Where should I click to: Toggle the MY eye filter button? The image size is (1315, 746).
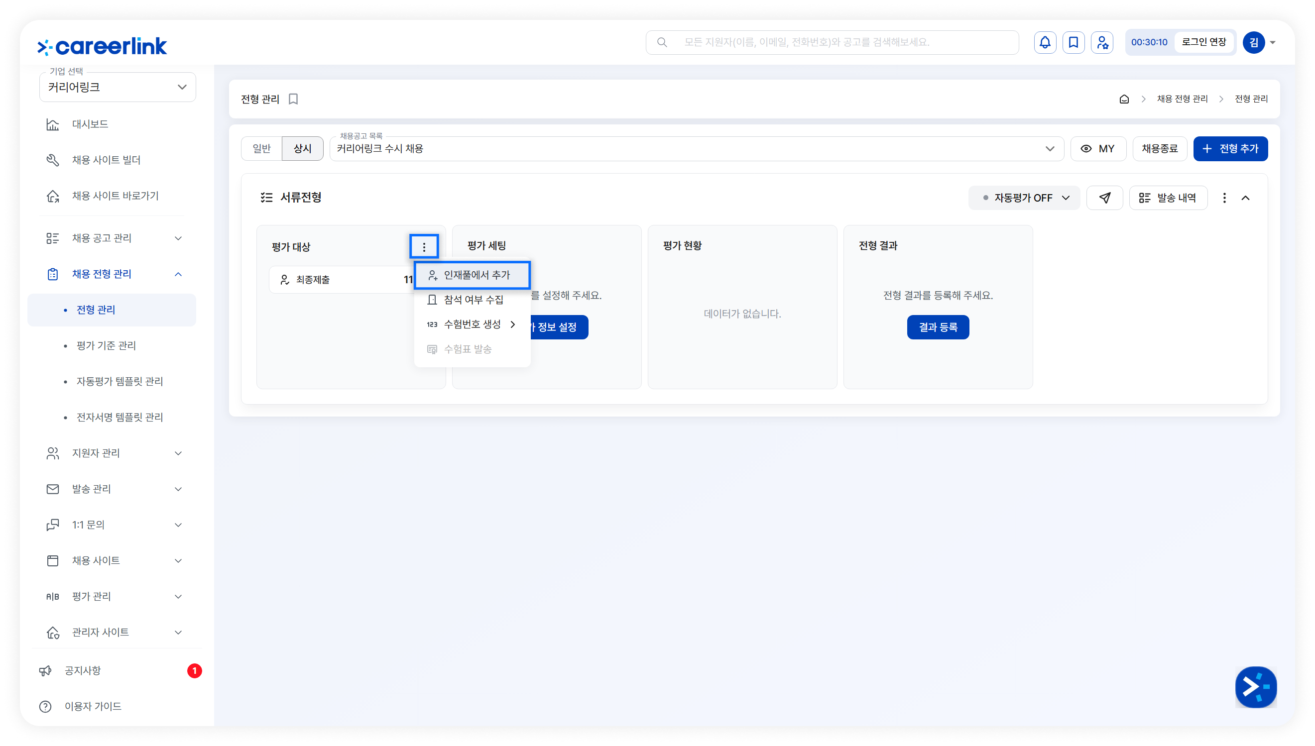[x=1098, y=149]
